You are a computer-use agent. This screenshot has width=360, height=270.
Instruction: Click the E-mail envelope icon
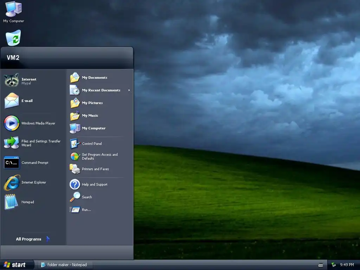point(12,101)
